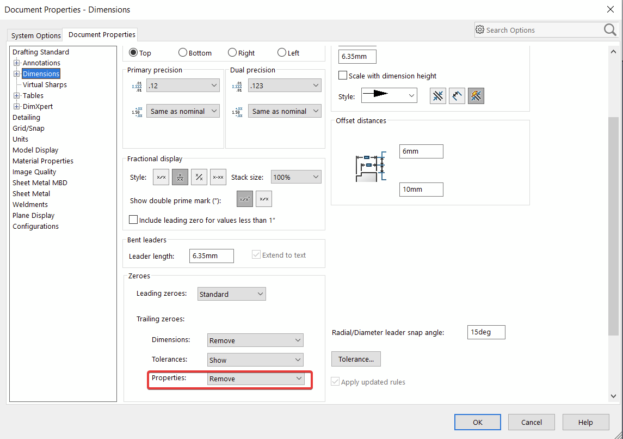Screen dimensions: 623x439
Task: Select the Bottom radio button
Action: click(x=183, y=52)
